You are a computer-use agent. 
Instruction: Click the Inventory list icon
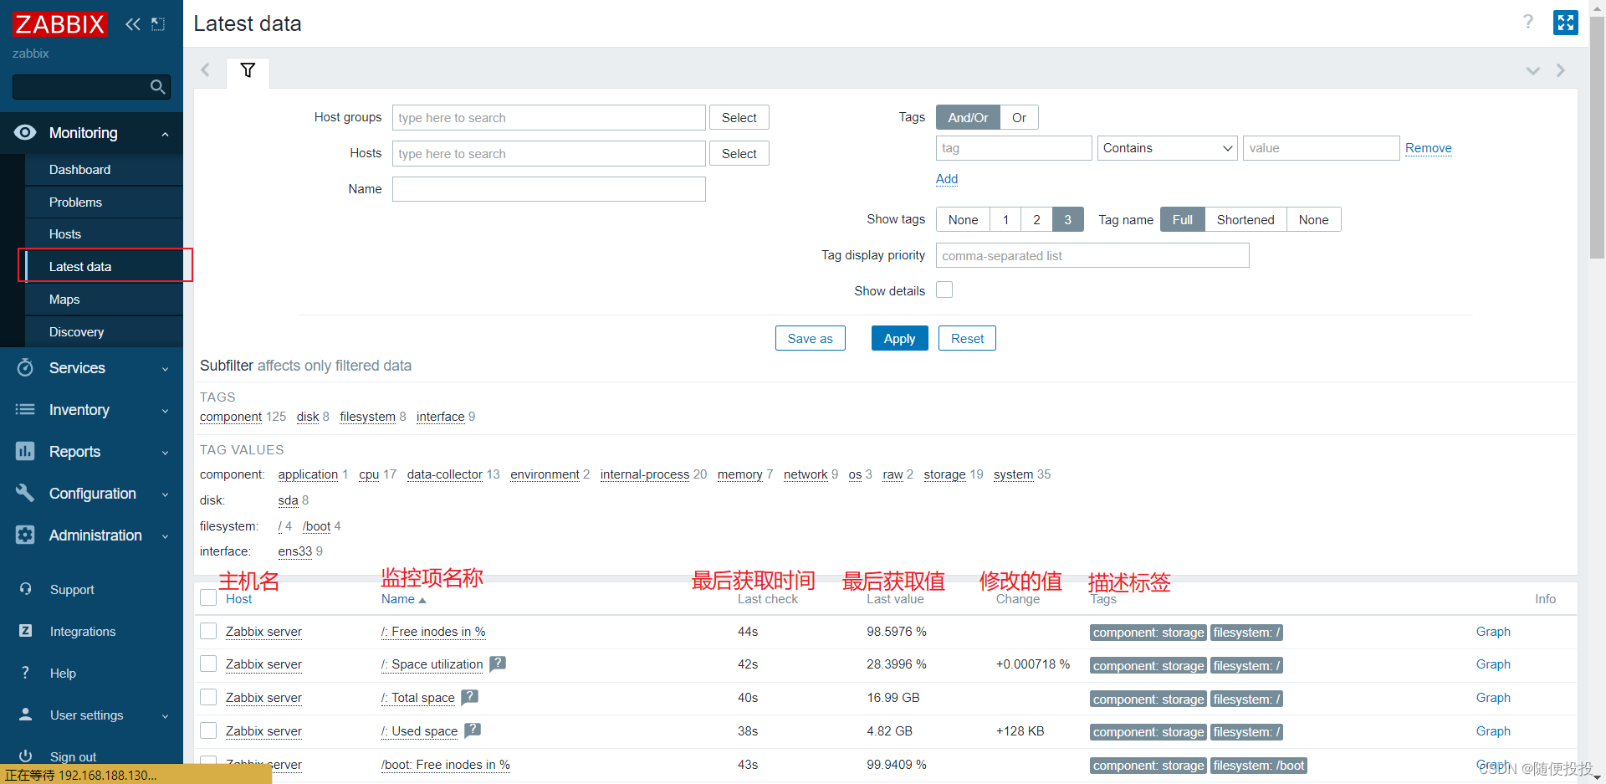click(x=25, y=409)
